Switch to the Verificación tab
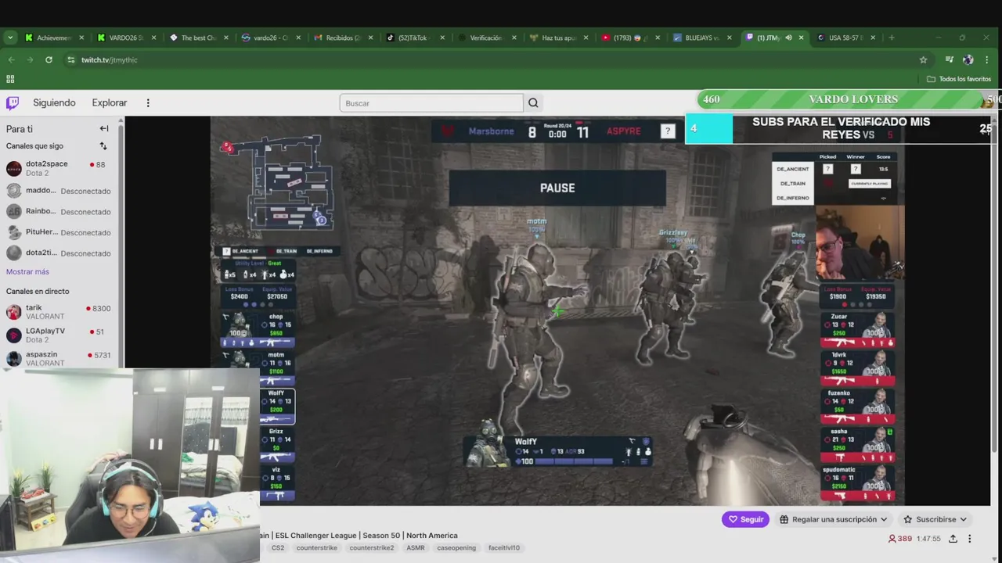 485,38
